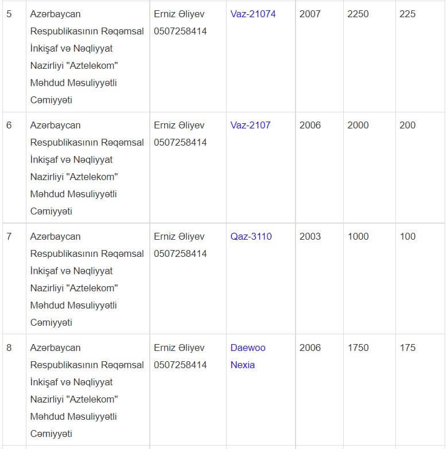This screenshot has height=449, width=447.
Task: Select the 2000 price cell
Action: coord(358,125)
